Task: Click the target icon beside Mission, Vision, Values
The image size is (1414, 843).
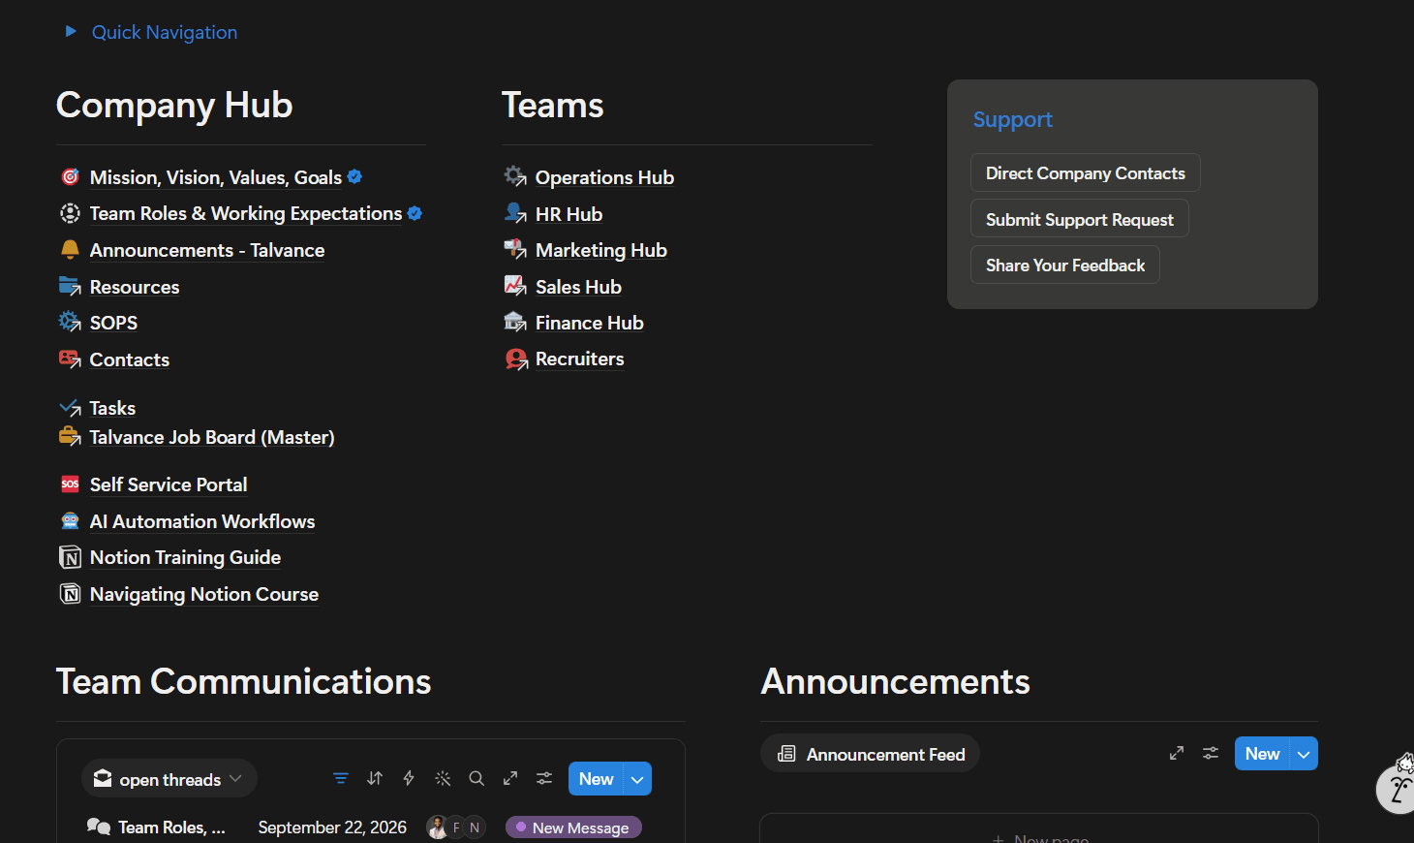Action: [x=70, y=176]
